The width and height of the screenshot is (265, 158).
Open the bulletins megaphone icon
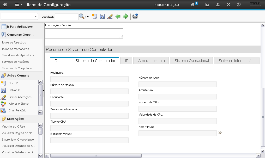point(193,5)
